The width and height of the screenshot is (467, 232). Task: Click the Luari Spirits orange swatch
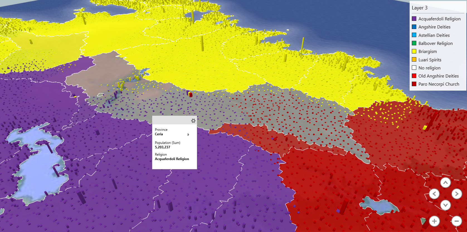(x=414, y=59)
